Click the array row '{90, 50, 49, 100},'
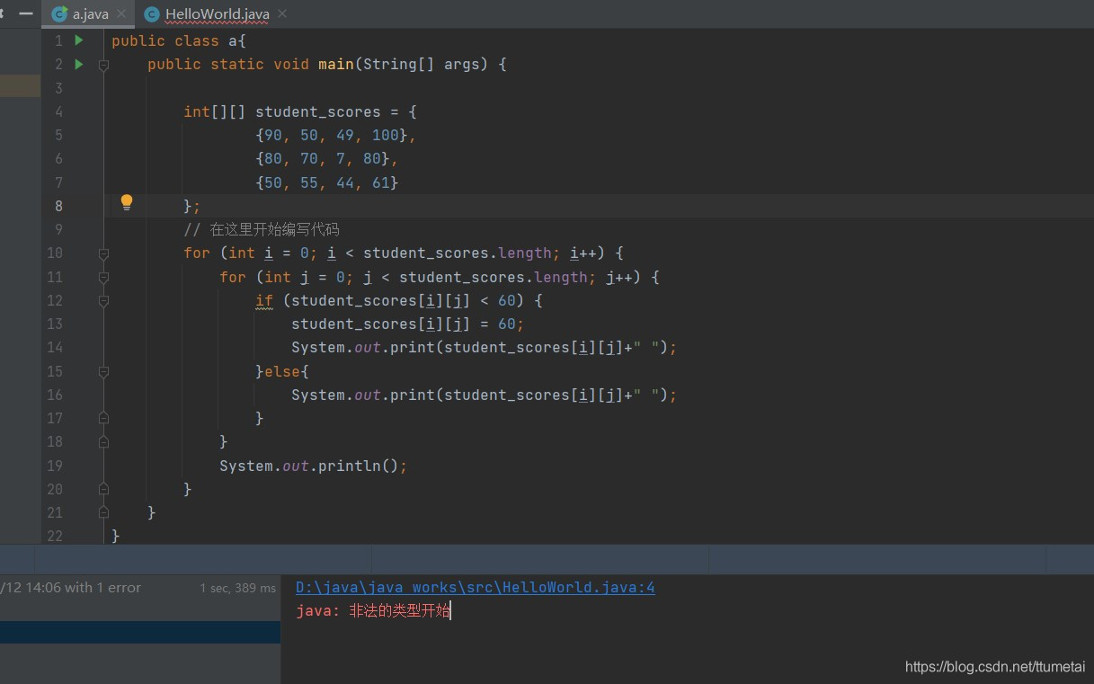Image resolution: width=1094 pixels, height=684 pixels. (335, 135)
